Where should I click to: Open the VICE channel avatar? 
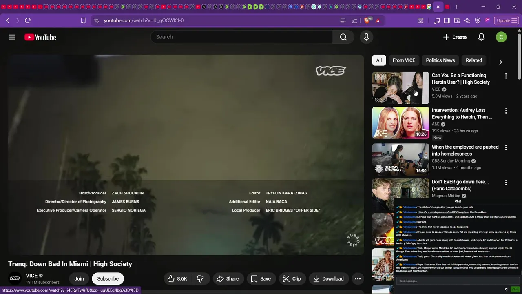(15, 278)
